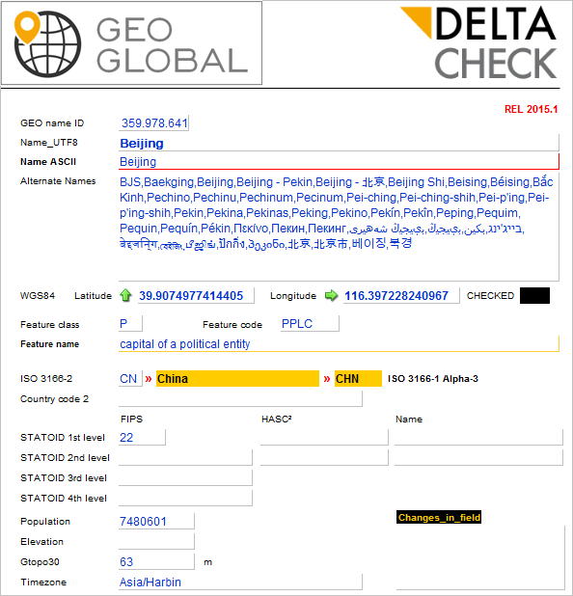Click into the Alternate Names text box
This screenshot has height=596, width=573.
339,228
